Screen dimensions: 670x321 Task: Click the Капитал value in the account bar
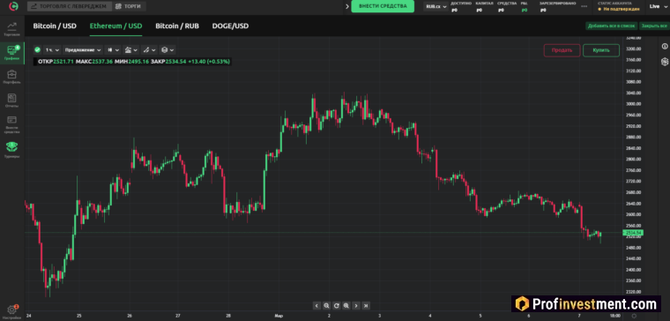tap(480, 10)
